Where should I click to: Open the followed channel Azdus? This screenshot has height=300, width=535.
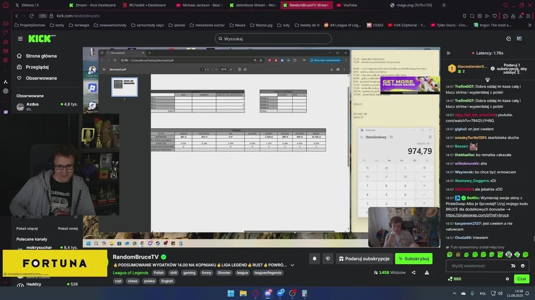point(47,107)
